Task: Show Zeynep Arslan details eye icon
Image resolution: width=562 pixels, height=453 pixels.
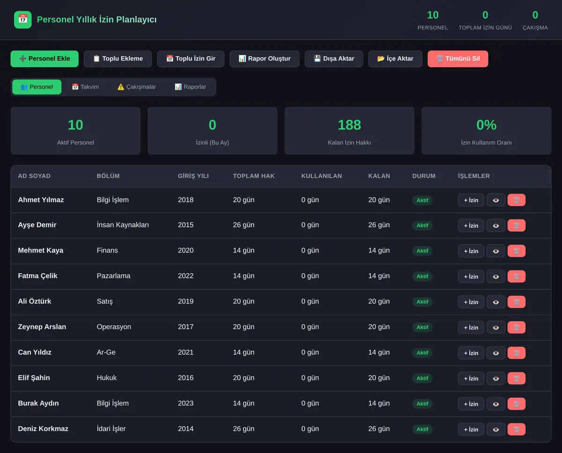Action: pos(496,327)
